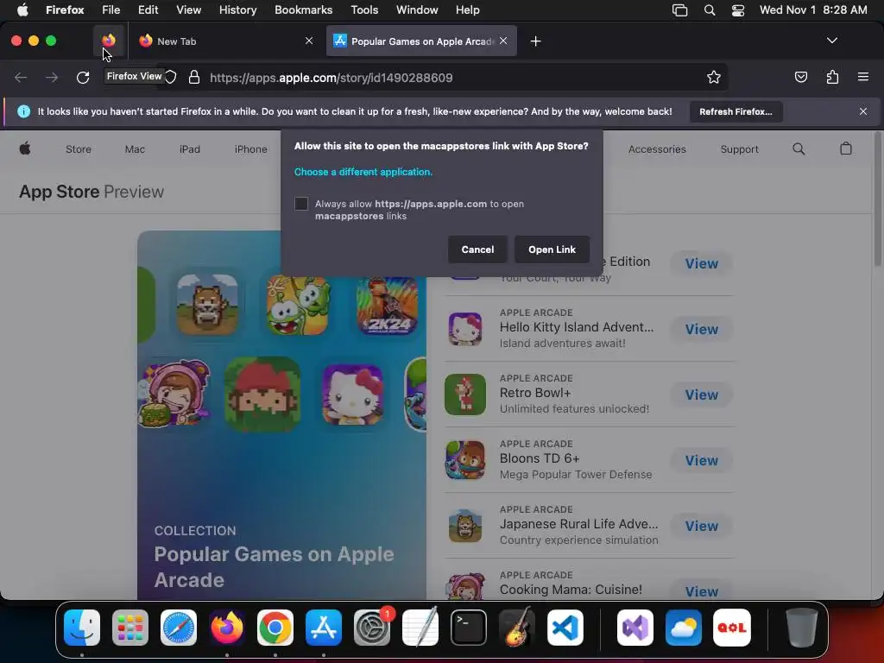Screen dimensions: 884x663
Task: Open Terminal from the Dock
Action: tap(469, 628)
